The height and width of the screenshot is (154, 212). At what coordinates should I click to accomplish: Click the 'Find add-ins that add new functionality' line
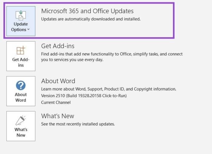[112, 54]
